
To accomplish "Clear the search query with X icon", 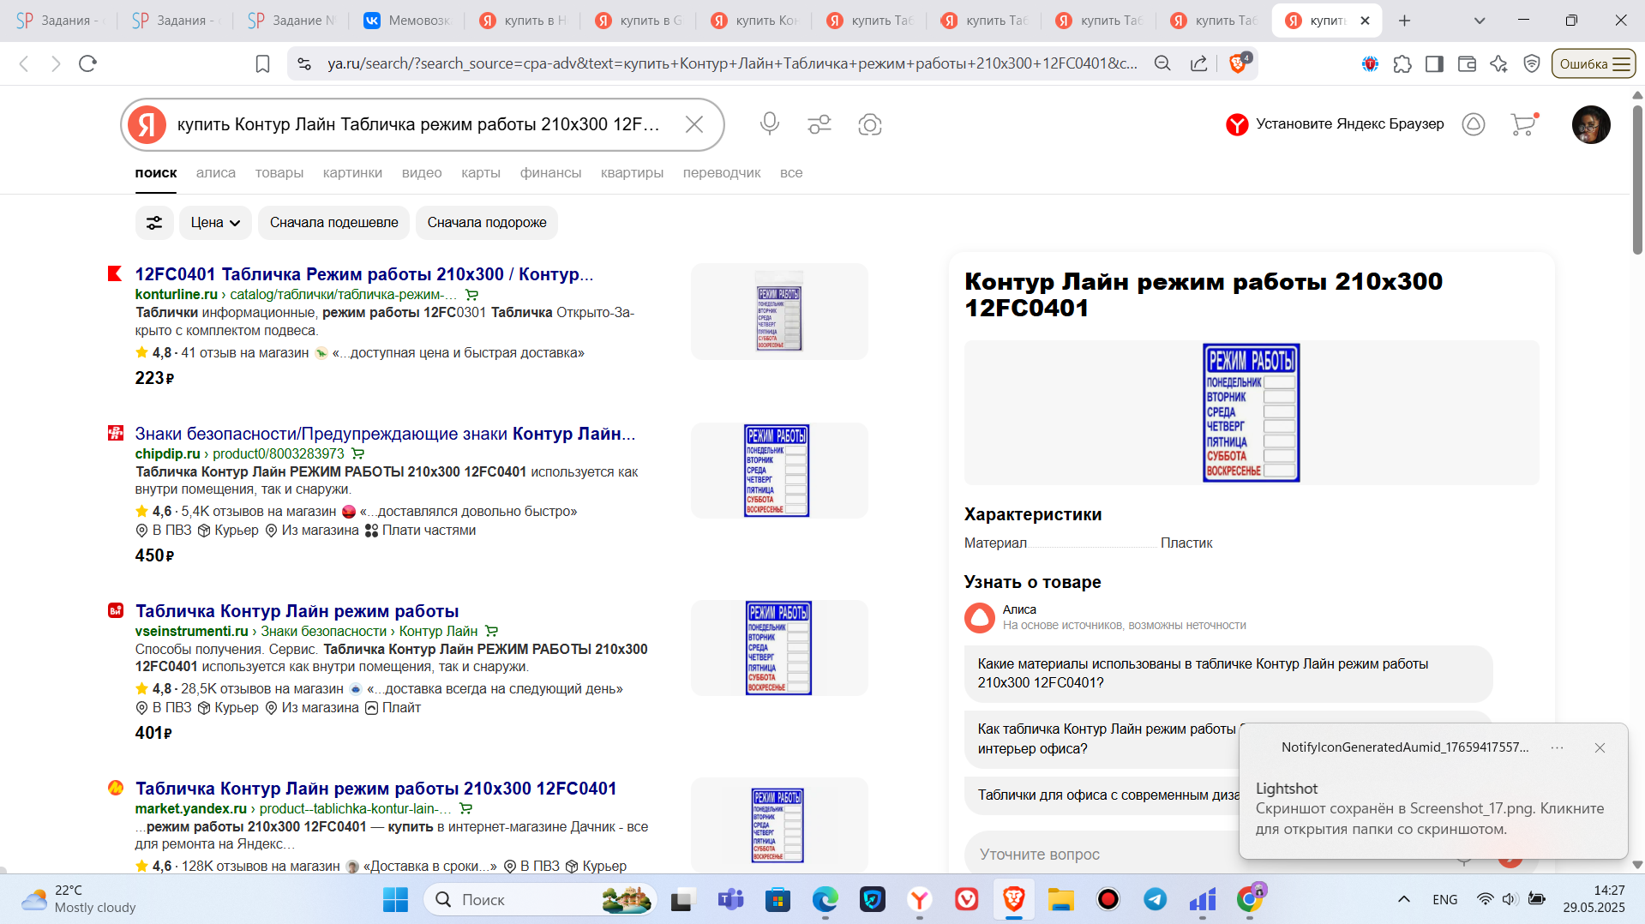I will click(694, 124).
